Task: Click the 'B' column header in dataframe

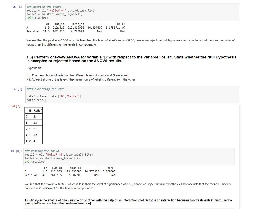Action: coord(30,111)
